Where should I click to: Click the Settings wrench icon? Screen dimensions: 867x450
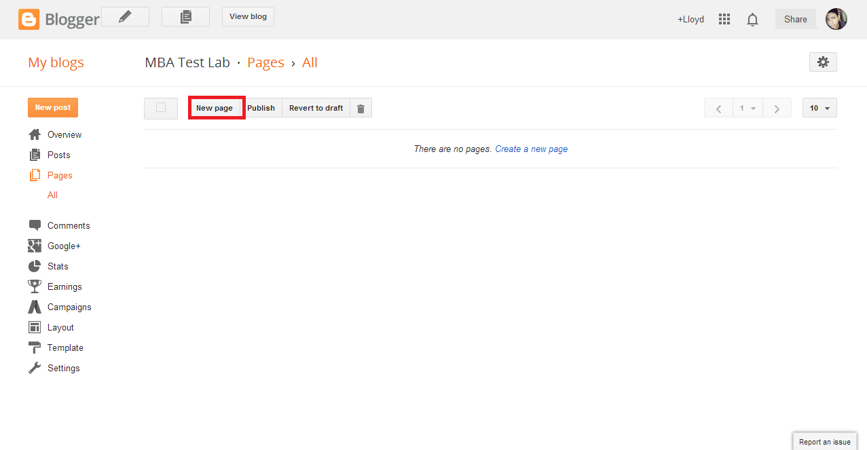(35, 368)
